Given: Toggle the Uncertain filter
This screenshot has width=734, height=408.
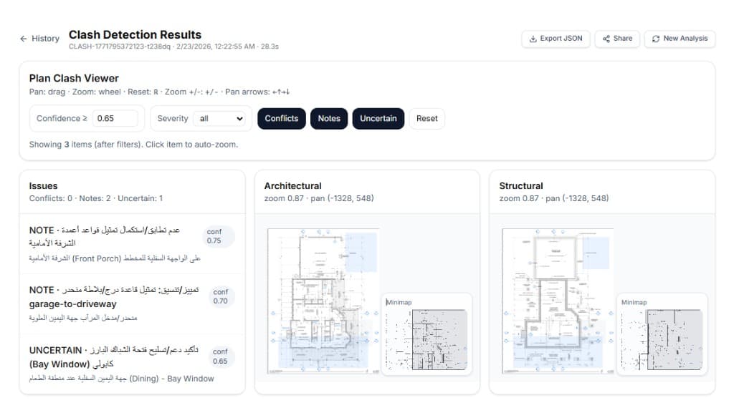Looking at the screenshot, I should pos(378,119).
